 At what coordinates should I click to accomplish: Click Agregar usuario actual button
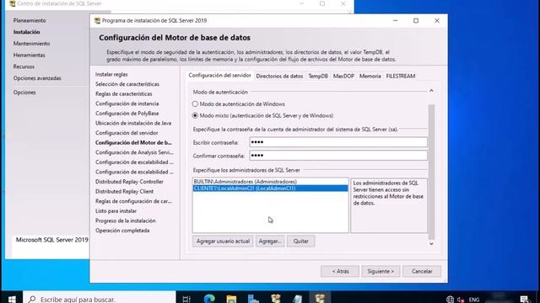(x=223, y=242)
